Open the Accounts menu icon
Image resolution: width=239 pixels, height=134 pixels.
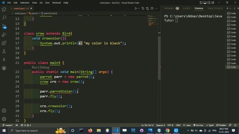4,111
